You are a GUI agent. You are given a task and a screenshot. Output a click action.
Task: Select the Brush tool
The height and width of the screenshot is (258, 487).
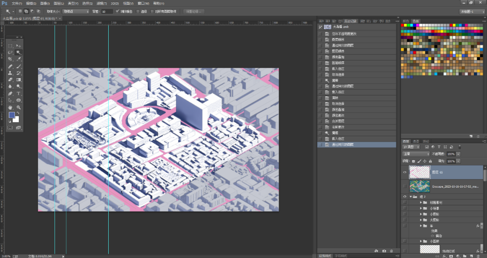point(18,66)
